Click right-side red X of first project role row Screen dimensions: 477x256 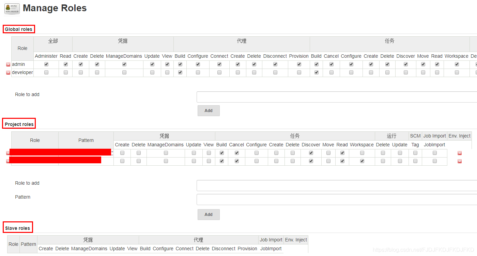(460, 153)
